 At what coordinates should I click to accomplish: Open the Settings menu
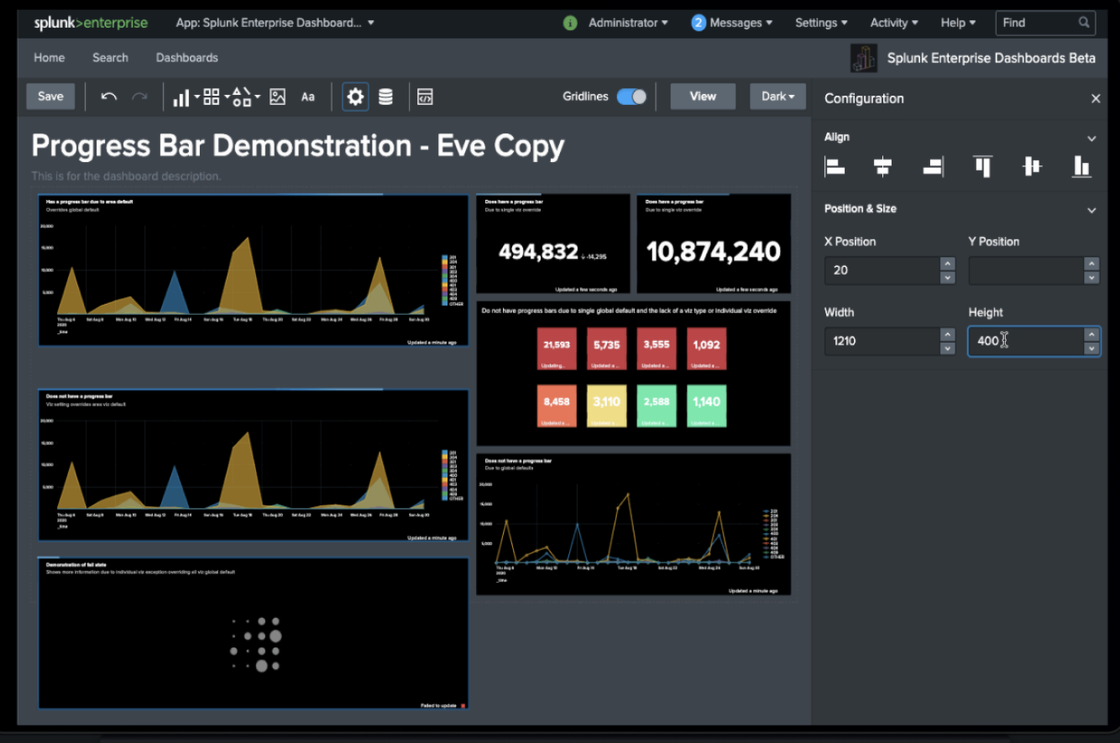coord(821,23)
